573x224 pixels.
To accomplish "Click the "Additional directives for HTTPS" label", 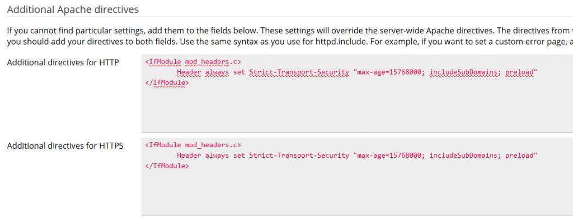I will point(65,146).
